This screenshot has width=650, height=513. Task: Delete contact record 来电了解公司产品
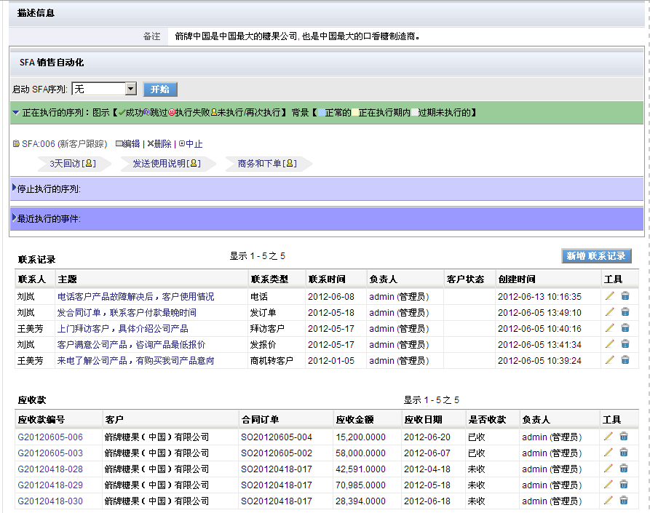625,360
